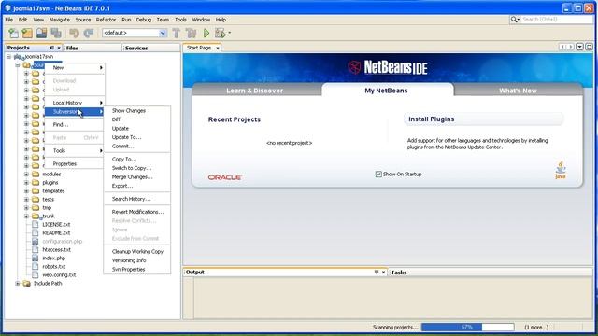The image size is (598, 336).
Task: Open the File menu
Action: [x=8, y=20]
